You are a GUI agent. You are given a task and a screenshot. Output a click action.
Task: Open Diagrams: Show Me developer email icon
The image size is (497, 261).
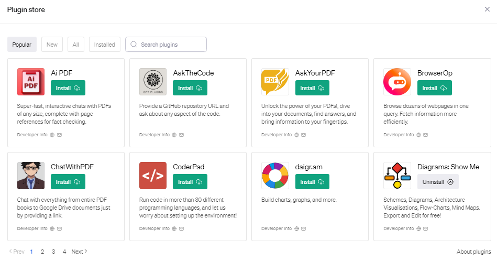[x=425, y=229]
